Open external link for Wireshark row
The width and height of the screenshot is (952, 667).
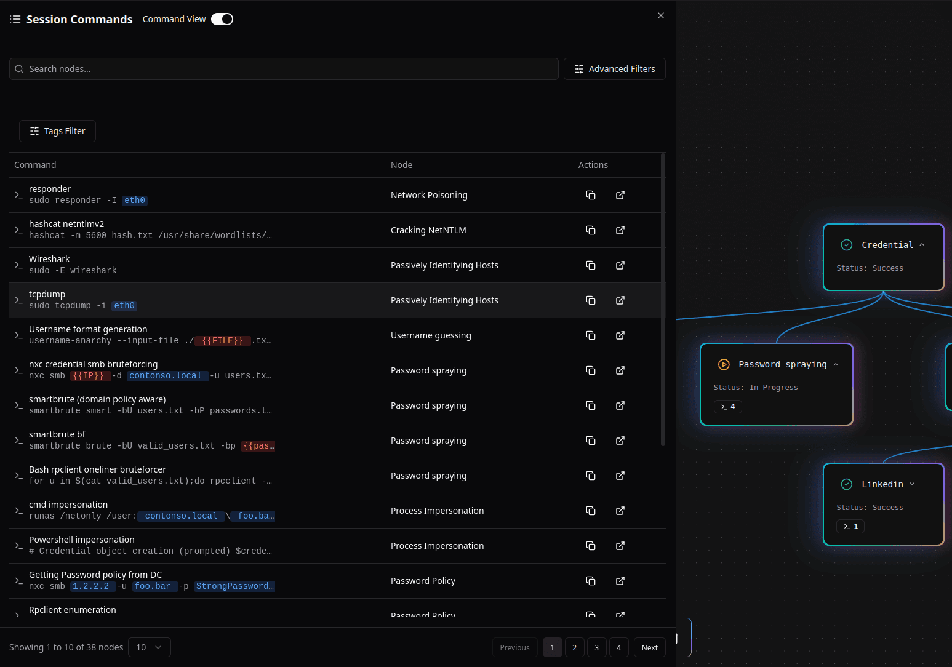620,265
